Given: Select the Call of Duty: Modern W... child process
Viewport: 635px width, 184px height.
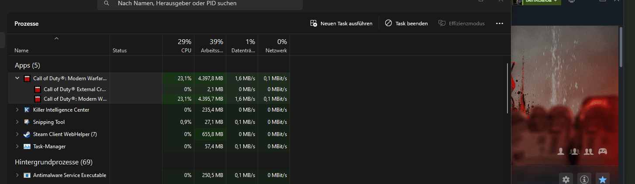Looking at the screenshot, I should pyautogui.click(x=75, y=99).
